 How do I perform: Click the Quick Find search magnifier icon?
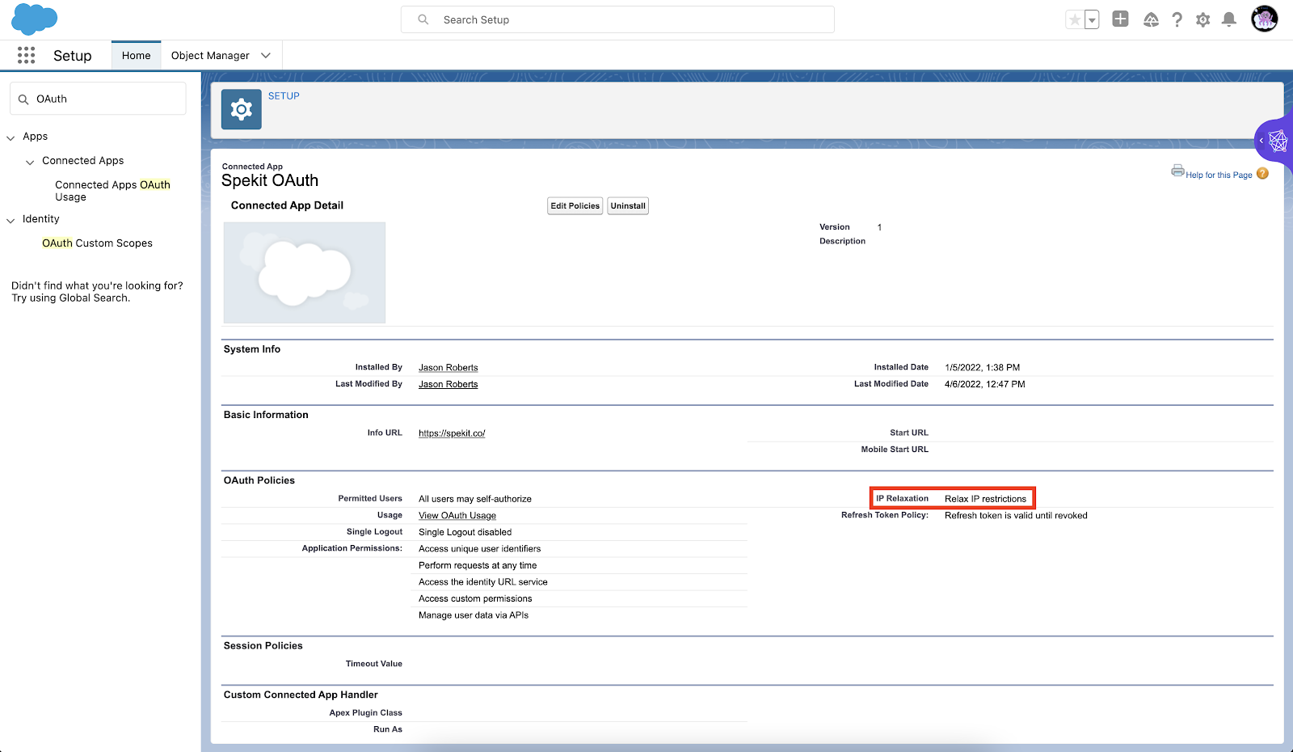click(23, 99)
